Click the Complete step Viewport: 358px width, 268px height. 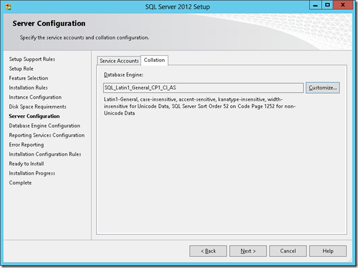click(20, 183)
